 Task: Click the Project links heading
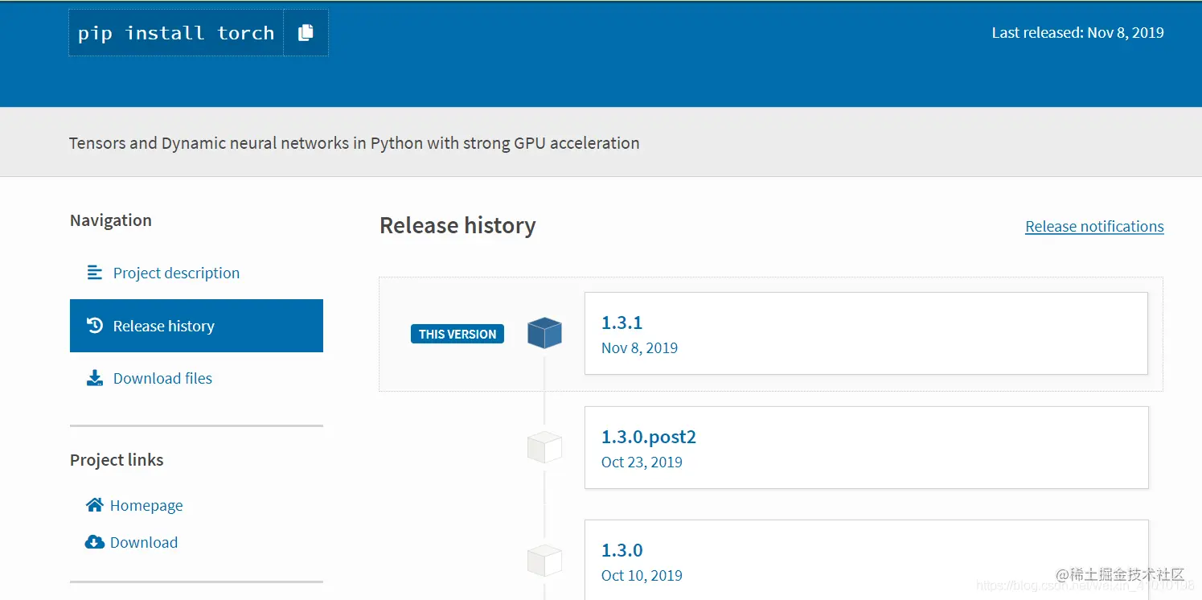(x=117, y=460)
